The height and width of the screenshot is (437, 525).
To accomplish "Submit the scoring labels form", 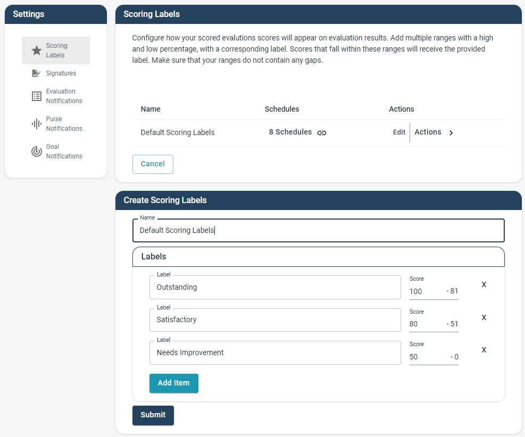I will click(153, 415).
